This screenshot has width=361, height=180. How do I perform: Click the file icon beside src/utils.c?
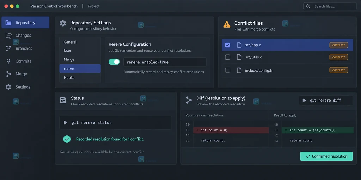pyautogui.click(x=239, y=57)
